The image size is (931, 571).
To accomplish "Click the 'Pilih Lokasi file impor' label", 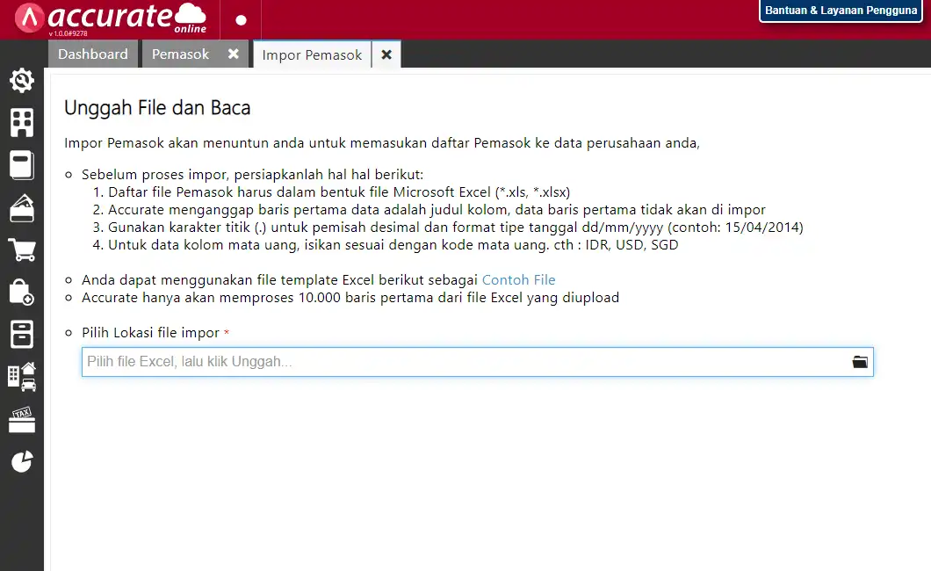I will tap(151, 332).
